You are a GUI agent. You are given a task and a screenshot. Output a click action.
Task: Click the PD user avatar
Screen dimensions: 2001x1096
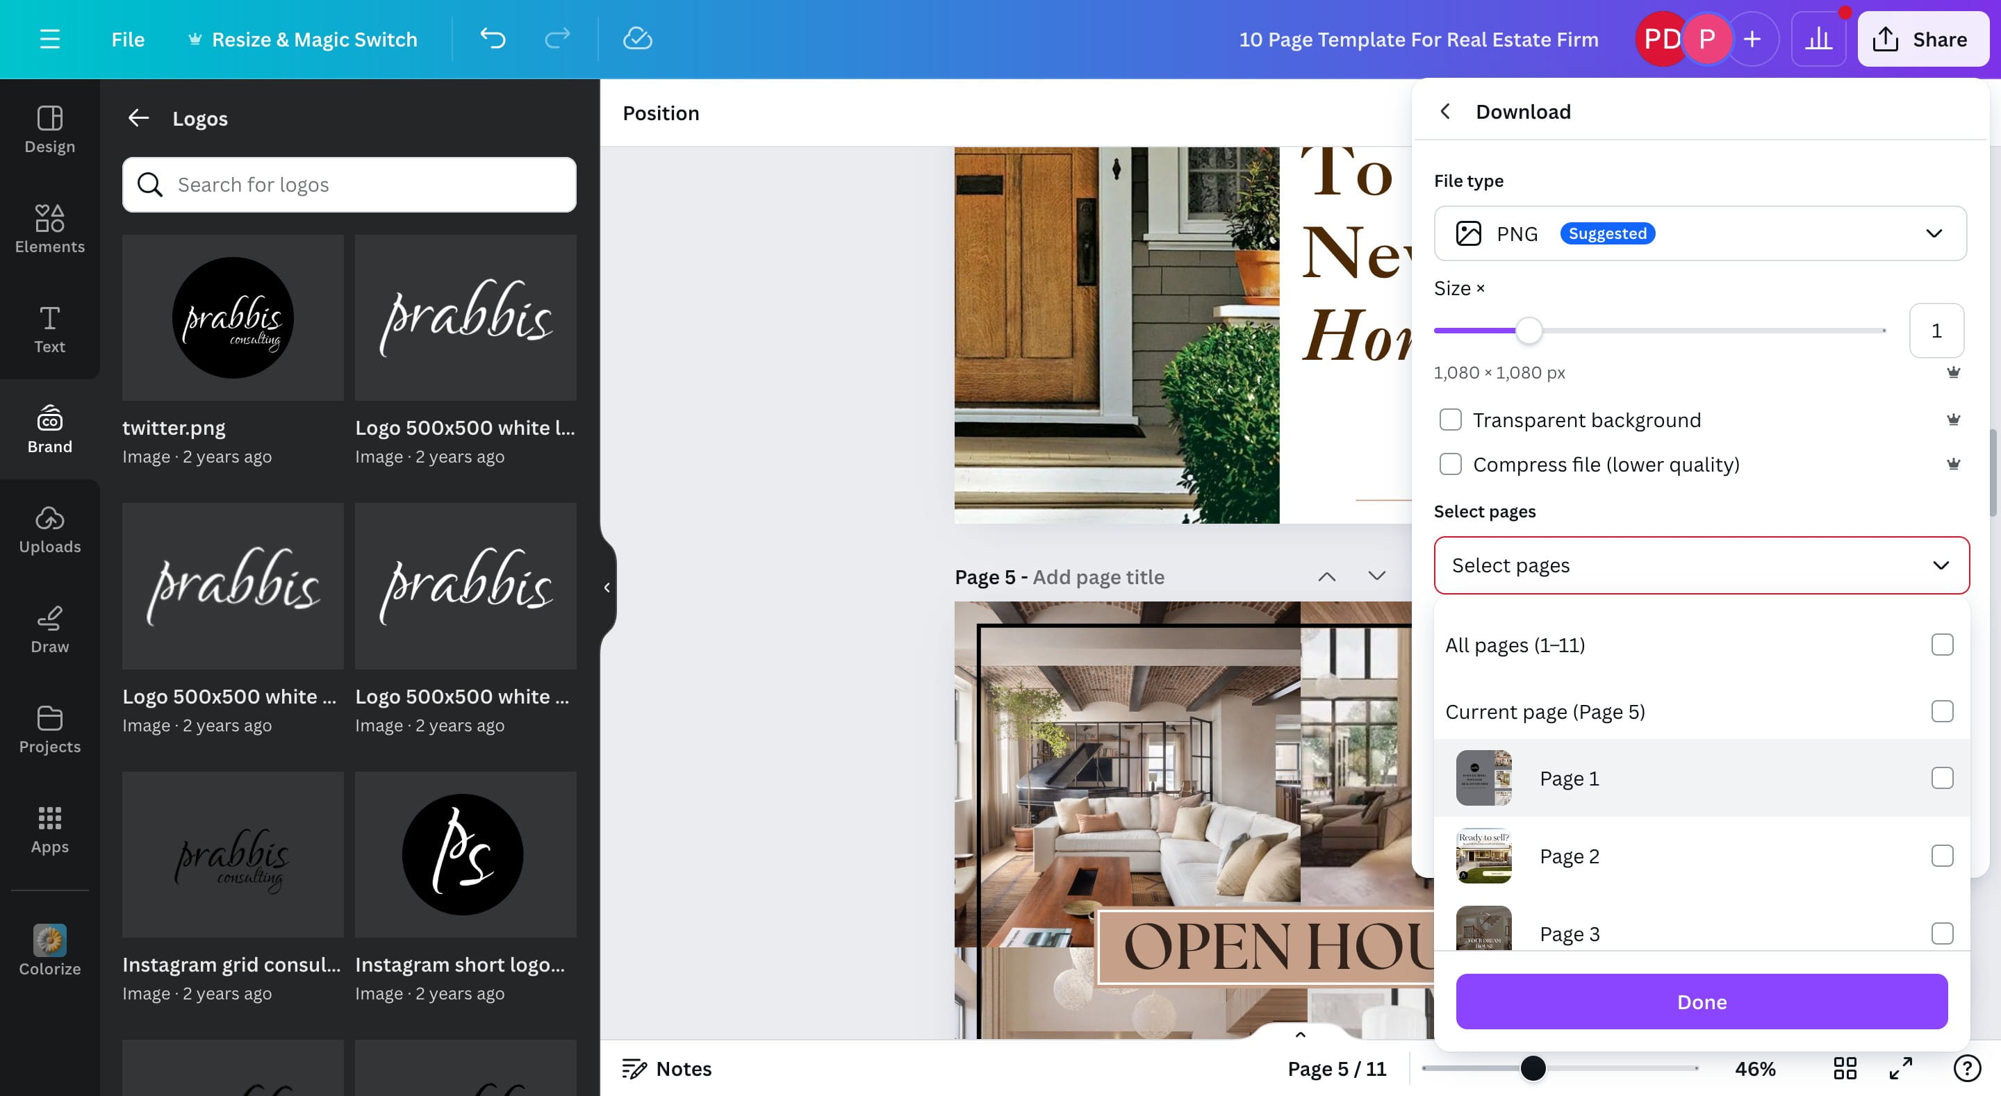tap(1659, 39)
